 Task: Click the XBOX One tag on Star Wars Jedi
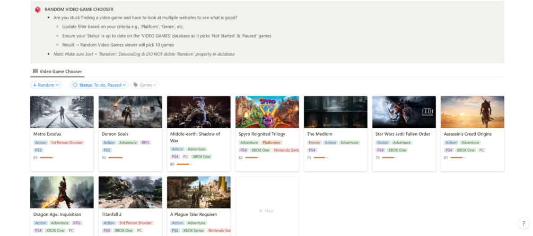tap(397, 150)
